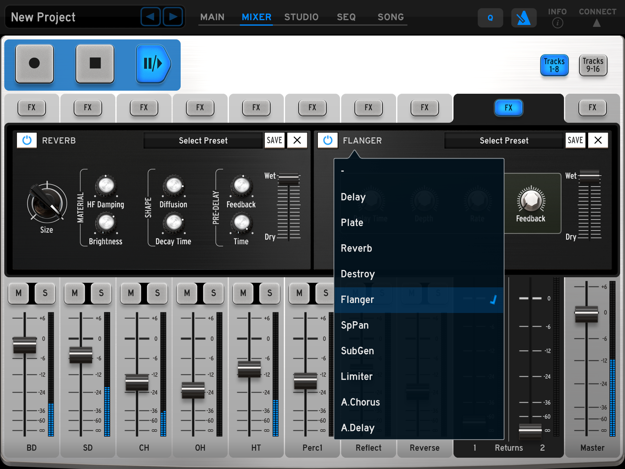The image size is (625, 469).
Task: Solo the SD track
Action: point(101,293)
